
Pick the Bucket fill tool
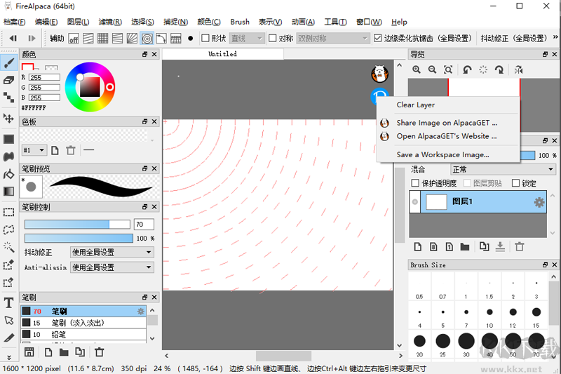click(x=9, y=173)
